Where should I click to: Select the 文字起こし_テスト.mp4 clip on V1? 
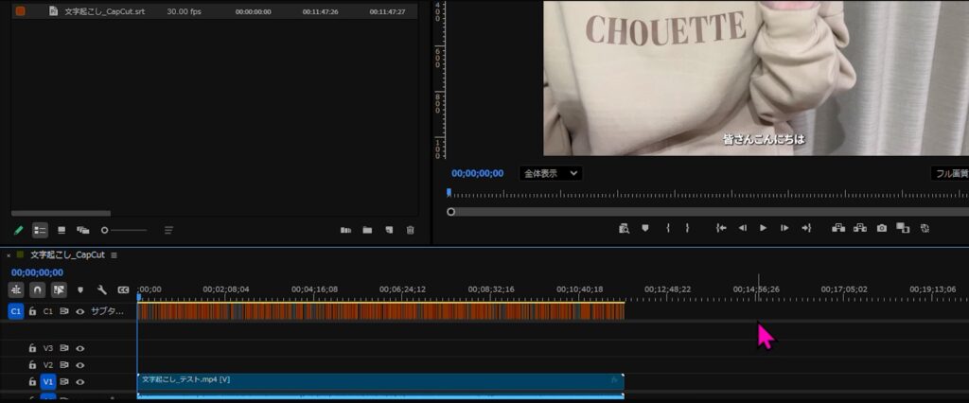(379, 379)
